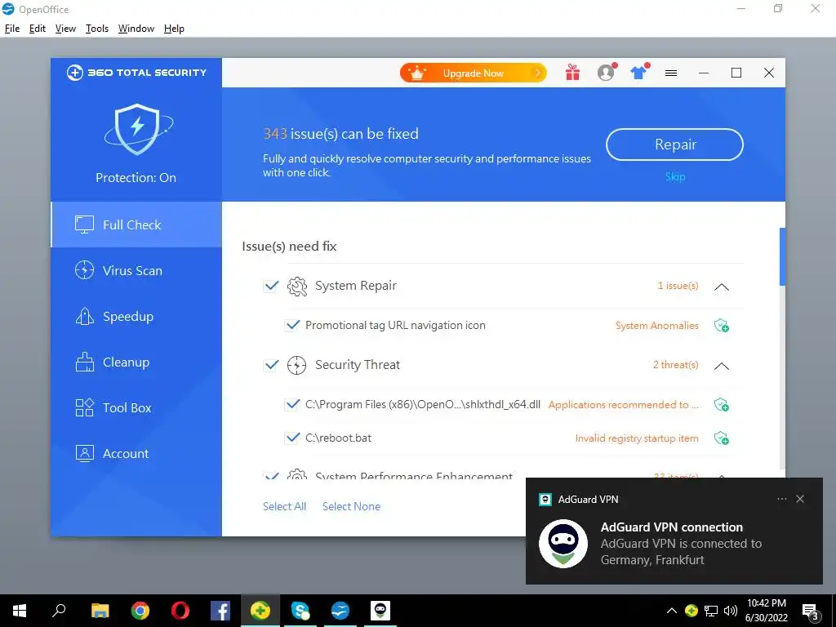Screen dimensions: 836x627
Task: Open Facebook app in taskbar
Action: (x=220, y=611)
